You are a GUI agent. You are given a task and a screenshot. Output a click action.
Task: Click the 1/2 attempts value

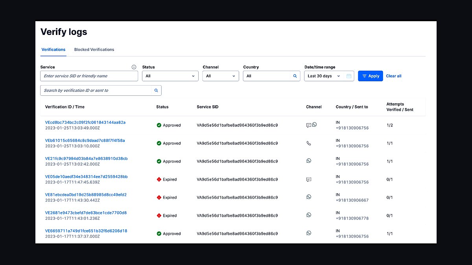click(x=389, y=125)
